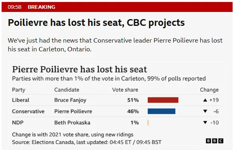Click the Liberal 51% vote share value
Image resolution: width=235 pixels, height=150 pixels.
133,100
